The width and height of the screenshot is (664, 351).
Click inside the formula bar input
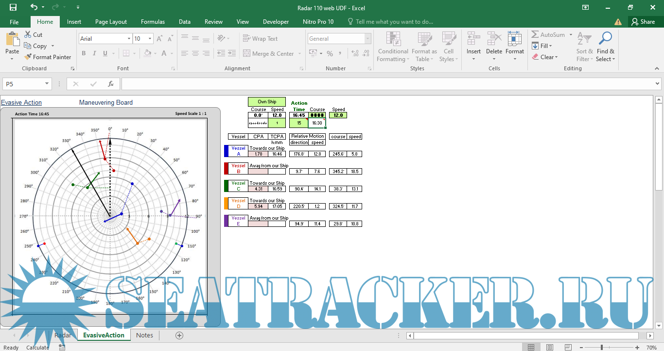[389, 84]
